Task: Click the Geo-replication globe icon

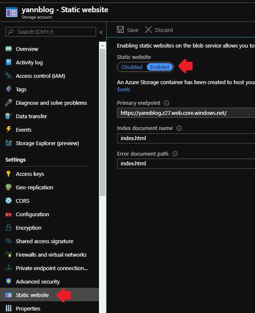Action: 8,187
